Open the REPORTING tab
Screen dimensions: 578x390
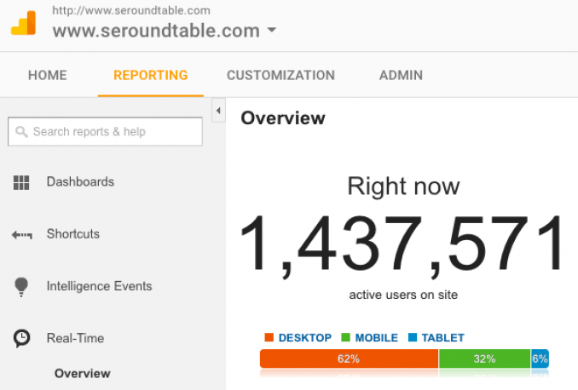pos(150,75)
